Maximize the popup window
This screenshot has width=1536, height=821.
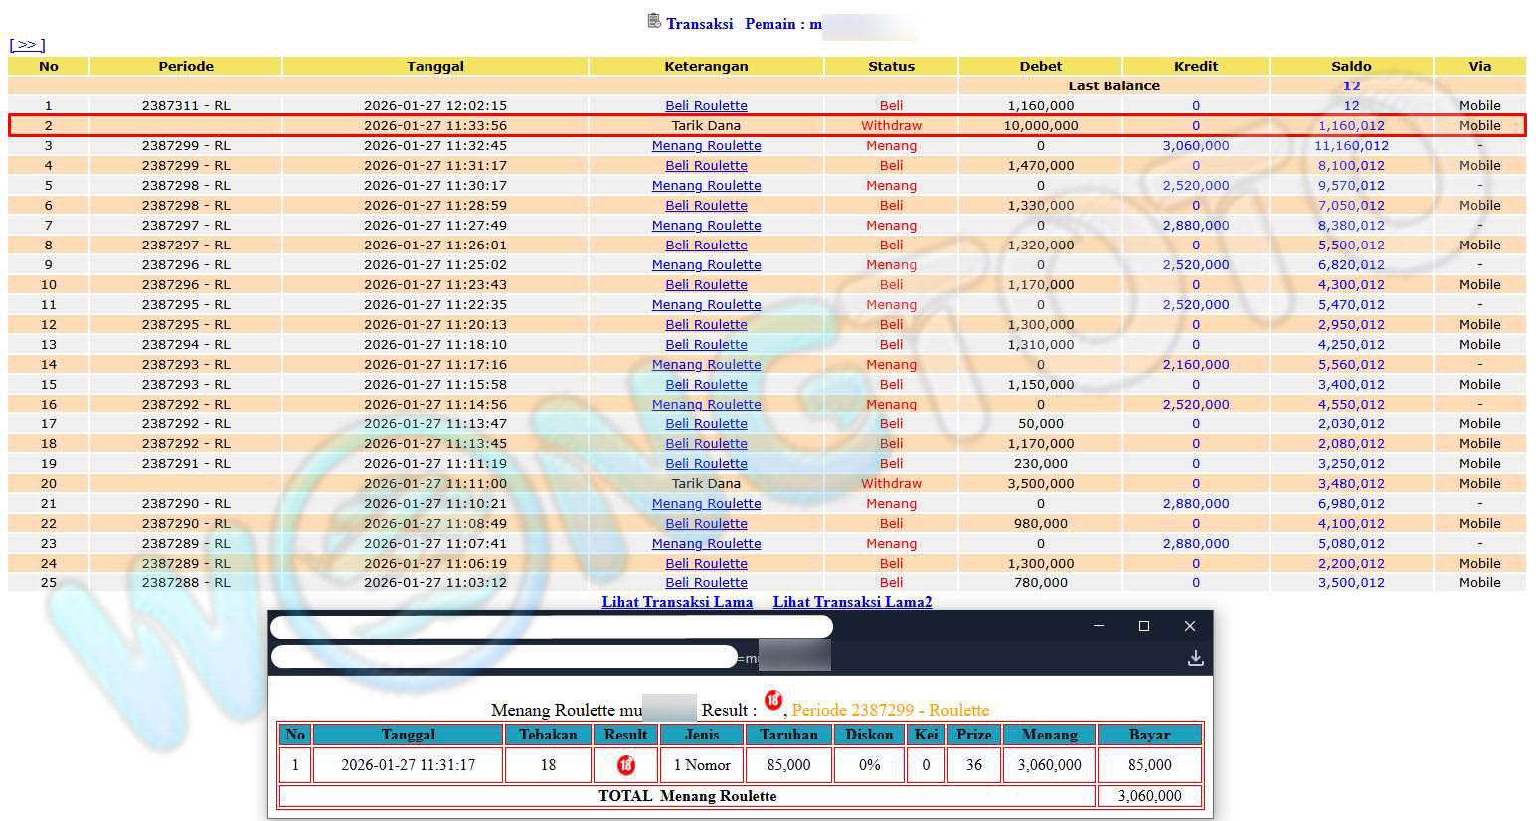coord(1143,626)
